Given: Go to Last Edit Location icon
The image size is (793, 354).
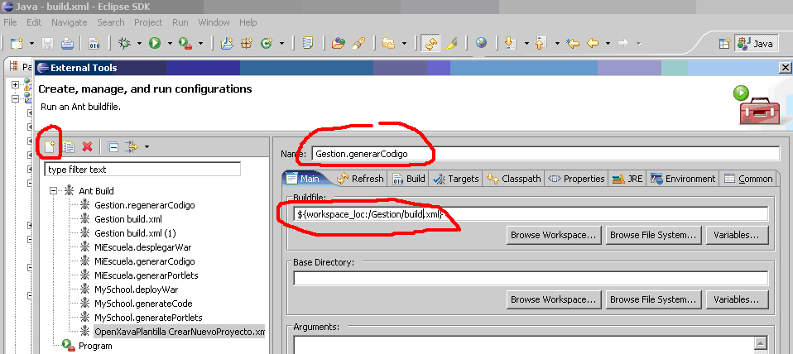Looking at the screenshot, I should 573,44.
